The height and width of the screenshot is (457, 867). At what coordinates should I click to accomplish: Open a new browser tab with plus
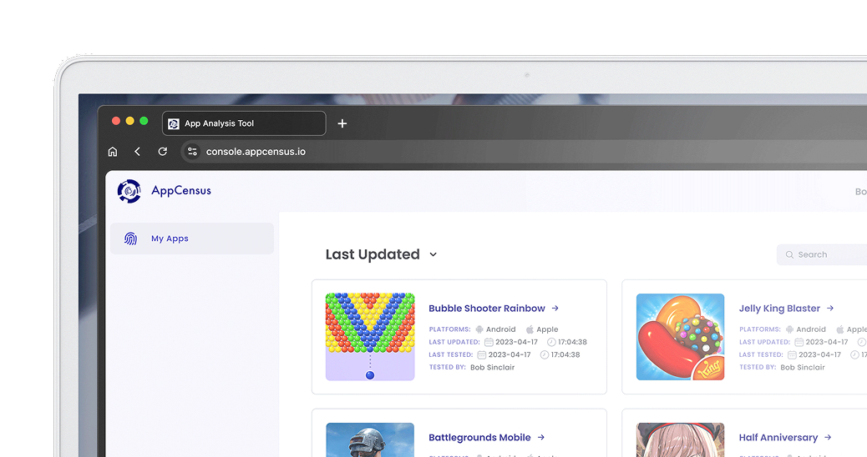pyautogui.click(x=342, y=123)
